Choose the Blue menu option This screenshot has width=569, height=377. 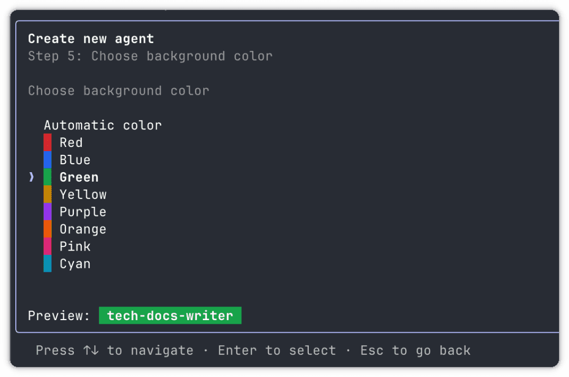[x=75, y=160]
